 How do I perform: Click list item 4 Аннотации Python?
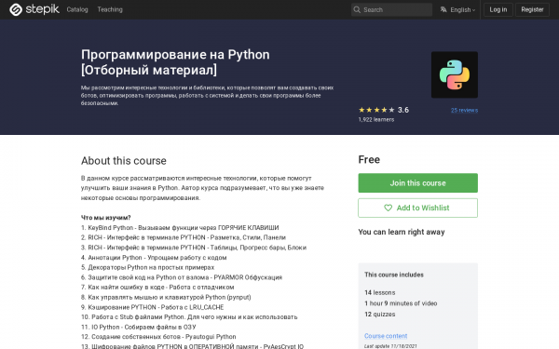click(x=154, y=258)
